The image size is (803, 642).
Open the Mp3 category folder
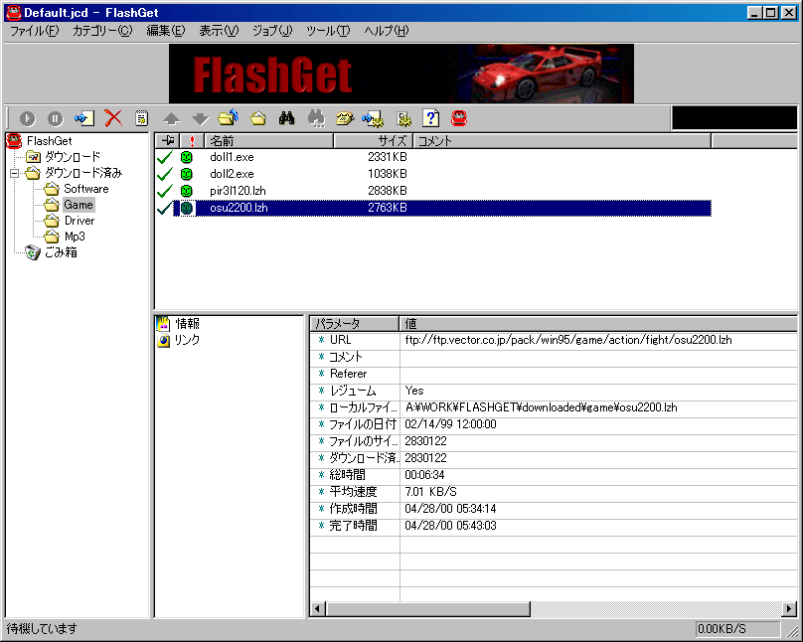pos(75,237)
